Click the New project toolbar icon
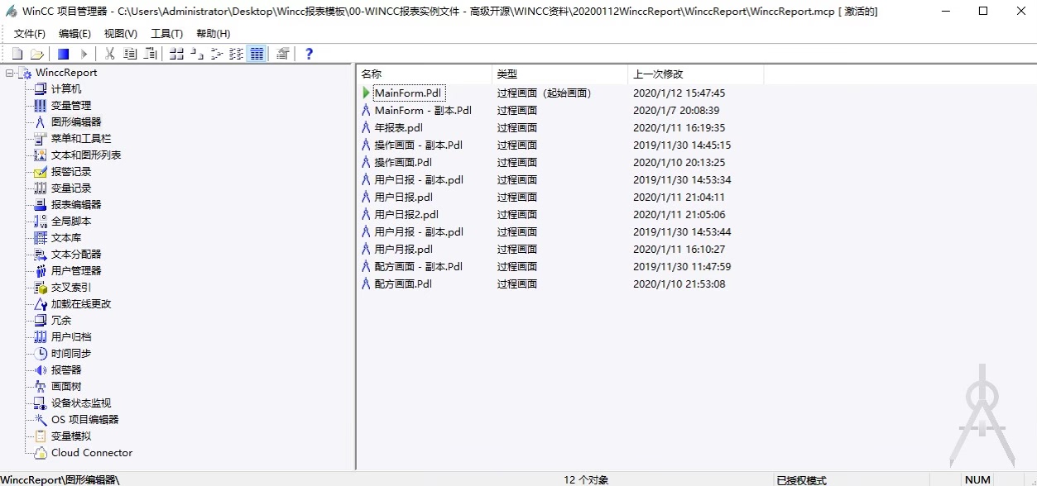Image resolution: width=1037 pixels, height=486 pixels. pyautogui.click(x=17, y=54)
